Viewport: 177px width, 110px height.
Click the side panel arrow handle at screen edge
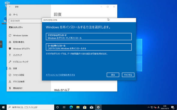click(x=1, y=44)
